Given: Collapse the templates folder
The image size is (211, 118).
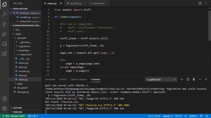Looking at the screenshot, I should [16, 50].
